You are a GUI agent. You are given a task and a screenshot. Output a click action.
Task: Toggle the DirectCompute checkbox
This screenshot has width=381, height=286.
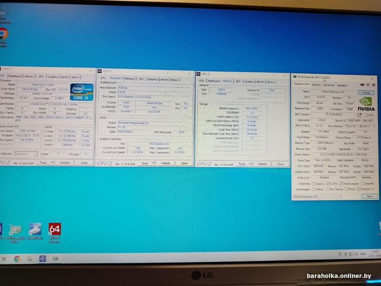[x=341, y=184]
